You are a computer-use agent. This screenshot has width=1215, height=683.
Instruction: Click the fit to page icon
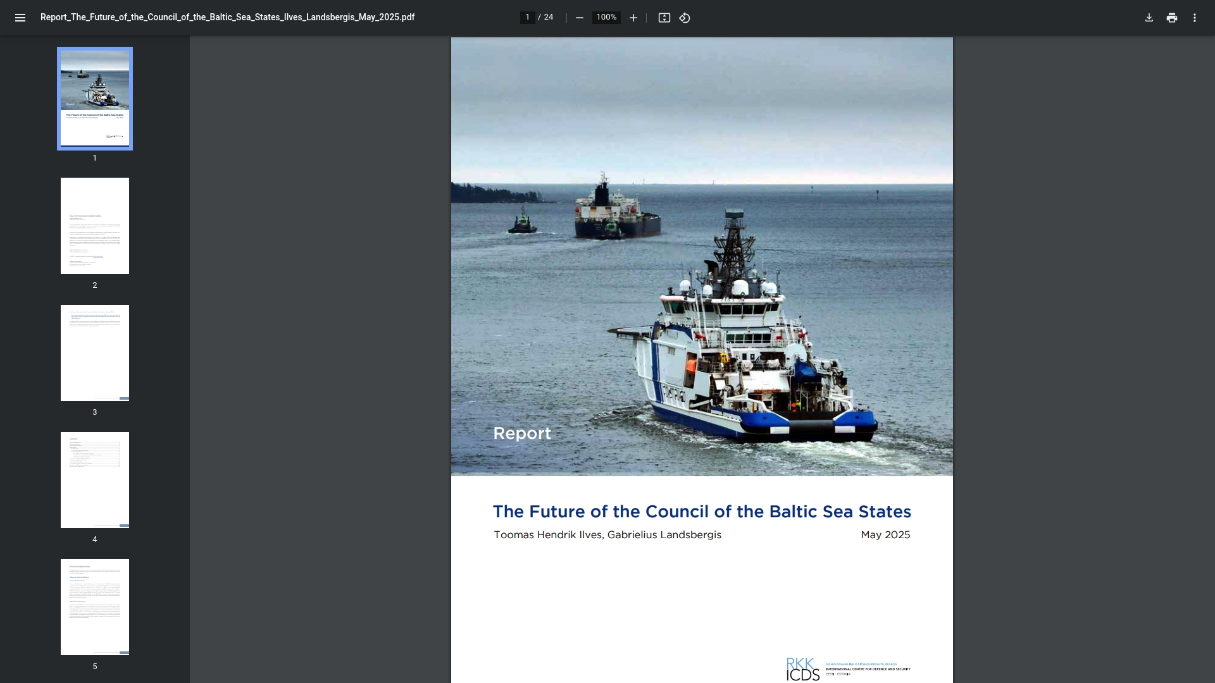click(x=664, y=18)
